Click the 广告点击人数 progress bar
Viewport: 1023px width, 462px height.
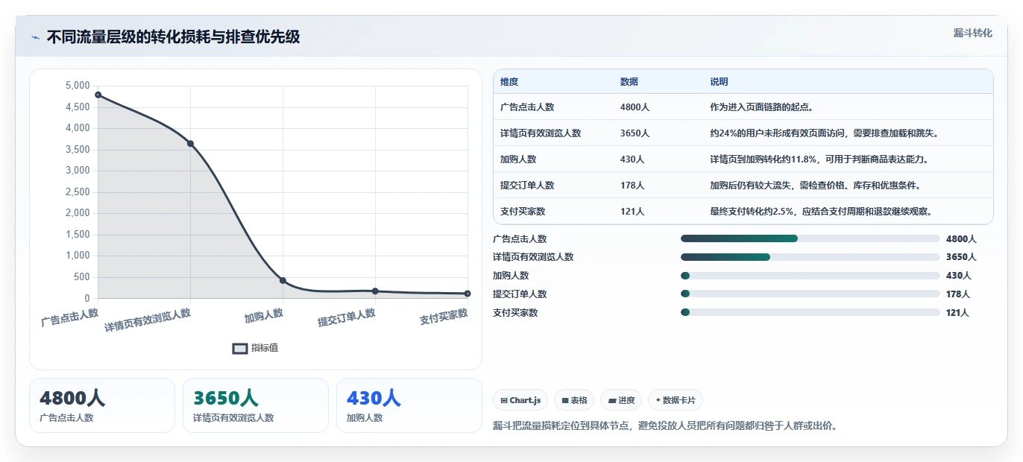point(810,238)
